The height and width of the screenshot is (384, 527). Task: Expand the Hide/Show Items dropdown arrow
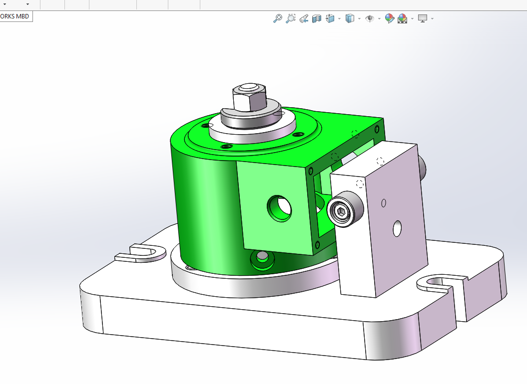coord(379,19)
